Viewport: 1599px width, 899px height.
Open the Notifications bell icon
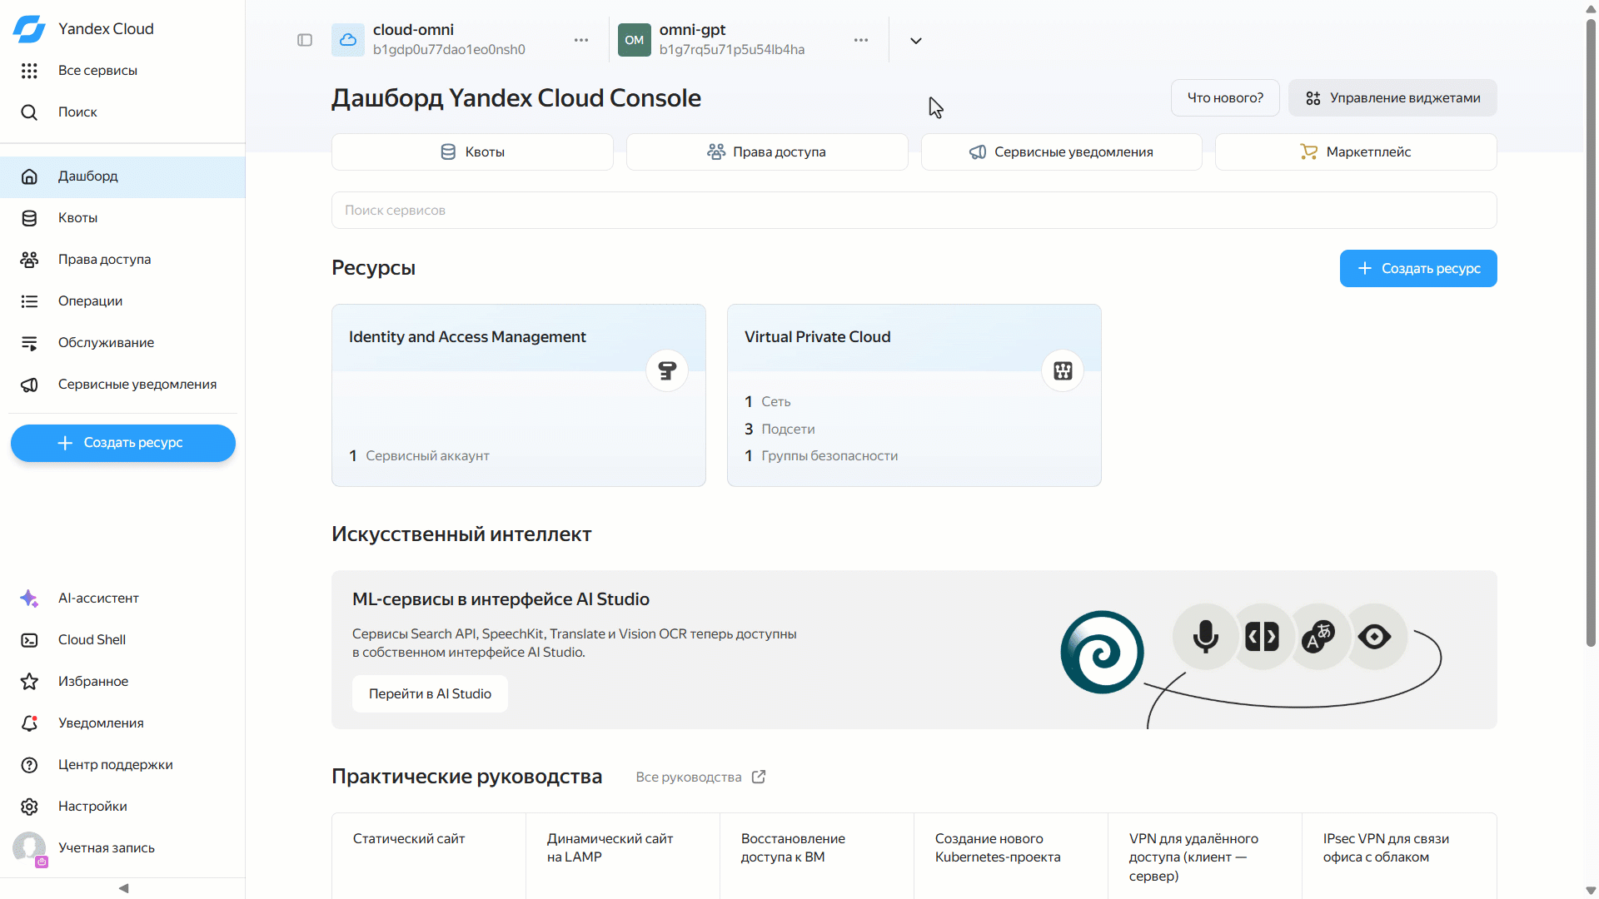tap(29, 723)
